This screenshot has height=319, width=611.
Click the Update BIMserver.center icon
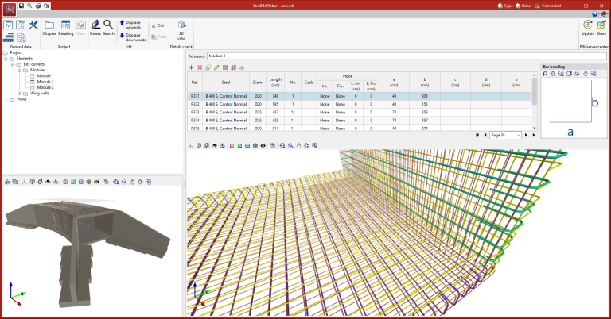click(587, 26)
